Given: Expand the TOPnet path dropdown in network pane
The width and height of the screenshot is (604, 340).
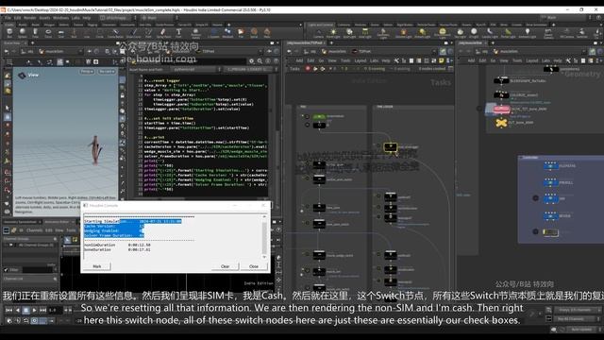Looking at the screenshot, I should (434, 51).
